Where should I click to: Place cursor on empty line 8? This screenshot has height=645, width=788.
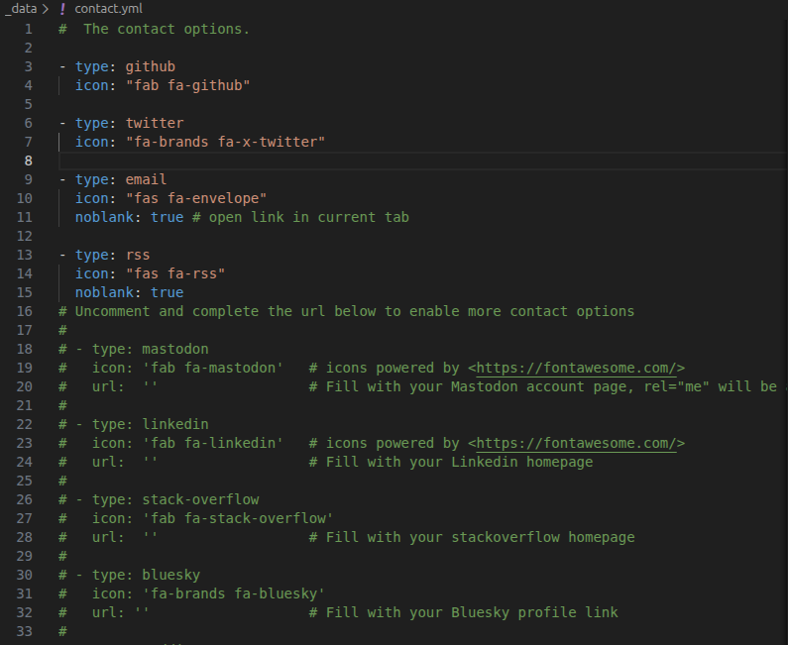[297, 161]
